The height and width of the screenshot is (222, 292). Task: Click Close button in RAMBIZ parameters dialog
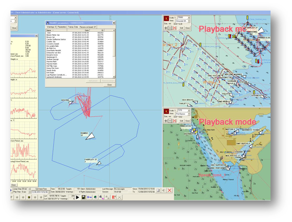point(109,85)
